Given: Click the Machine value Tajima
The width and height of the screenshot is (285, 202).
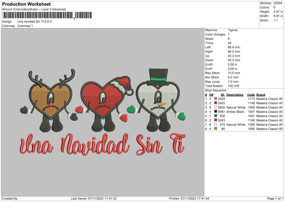Looking at the screenshot, I should 233,30.
